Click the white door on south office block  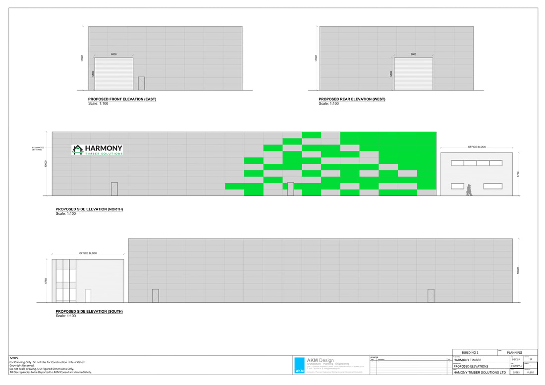(x=88, y=295)
